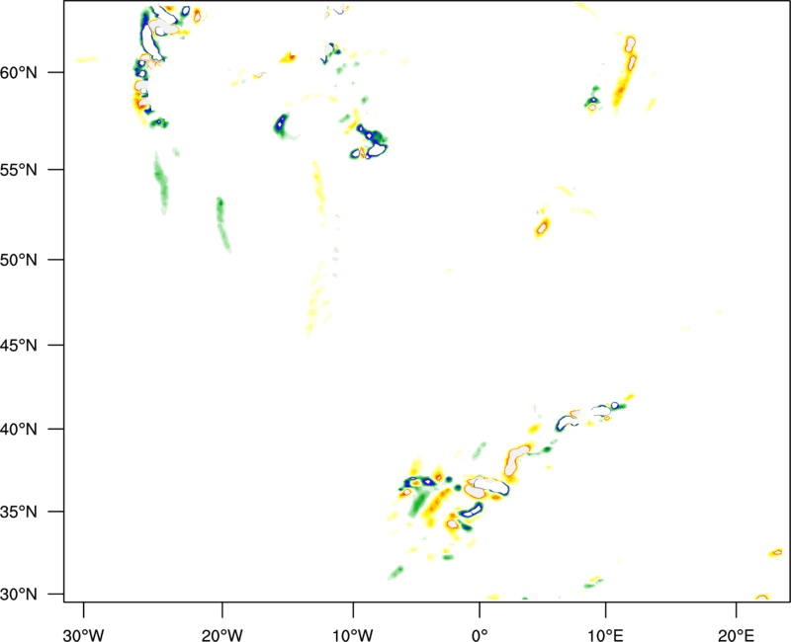Click the 60°N latitude label
This screenshot has width=791, height=642.
[19, 73]
